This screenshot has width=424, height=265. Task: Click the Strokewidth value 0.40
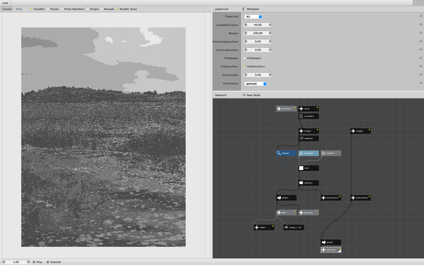point(258,75)
